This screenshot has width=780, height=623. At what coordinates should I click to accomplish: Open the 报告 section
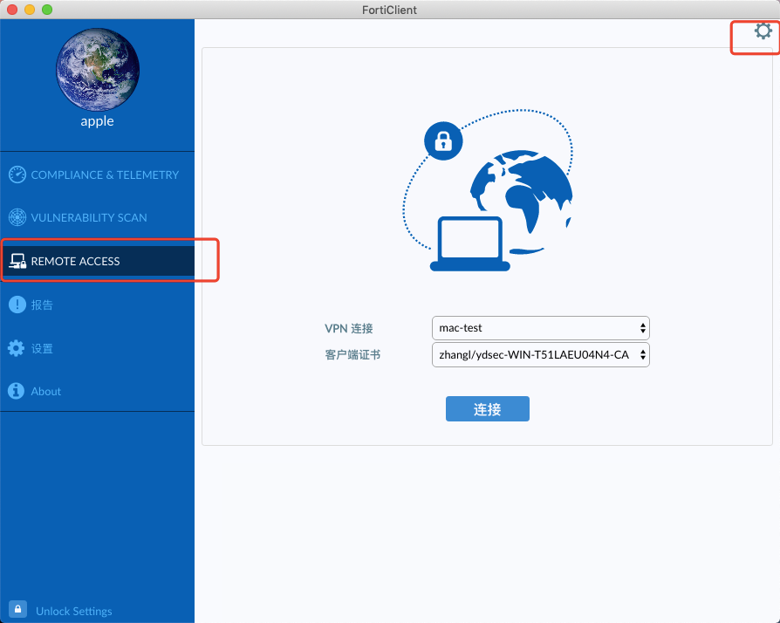[x=98, y=305]
